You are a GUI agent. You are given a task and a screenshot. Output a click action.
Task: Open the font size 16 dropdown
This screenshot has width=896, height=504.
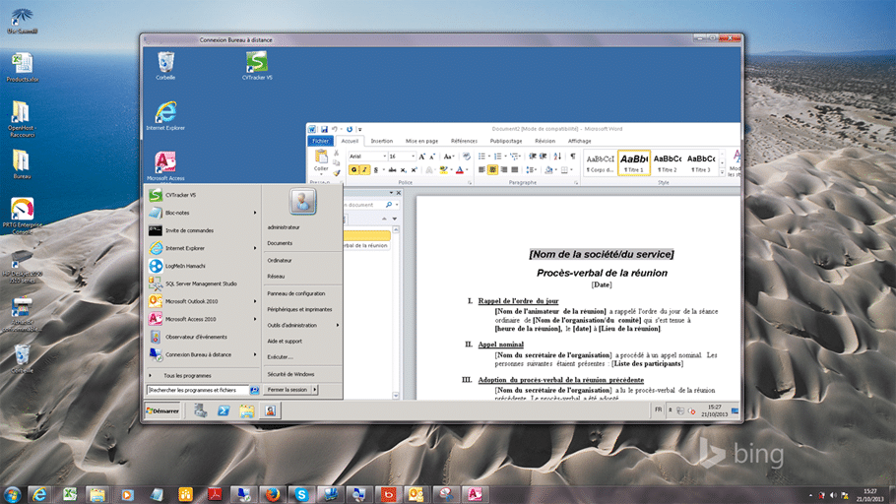pos(414,156)
